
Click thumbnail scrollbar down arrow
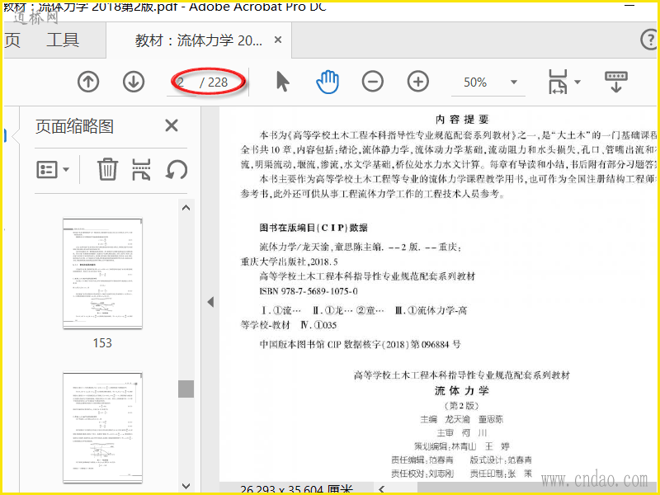pyautogui.click(x=186, y=486)
